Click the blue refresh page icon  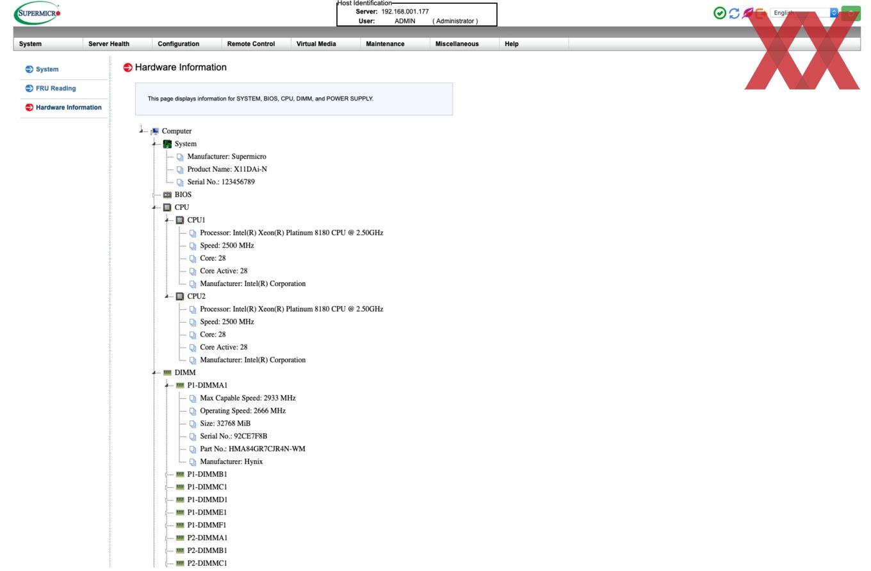pos(734,13)
